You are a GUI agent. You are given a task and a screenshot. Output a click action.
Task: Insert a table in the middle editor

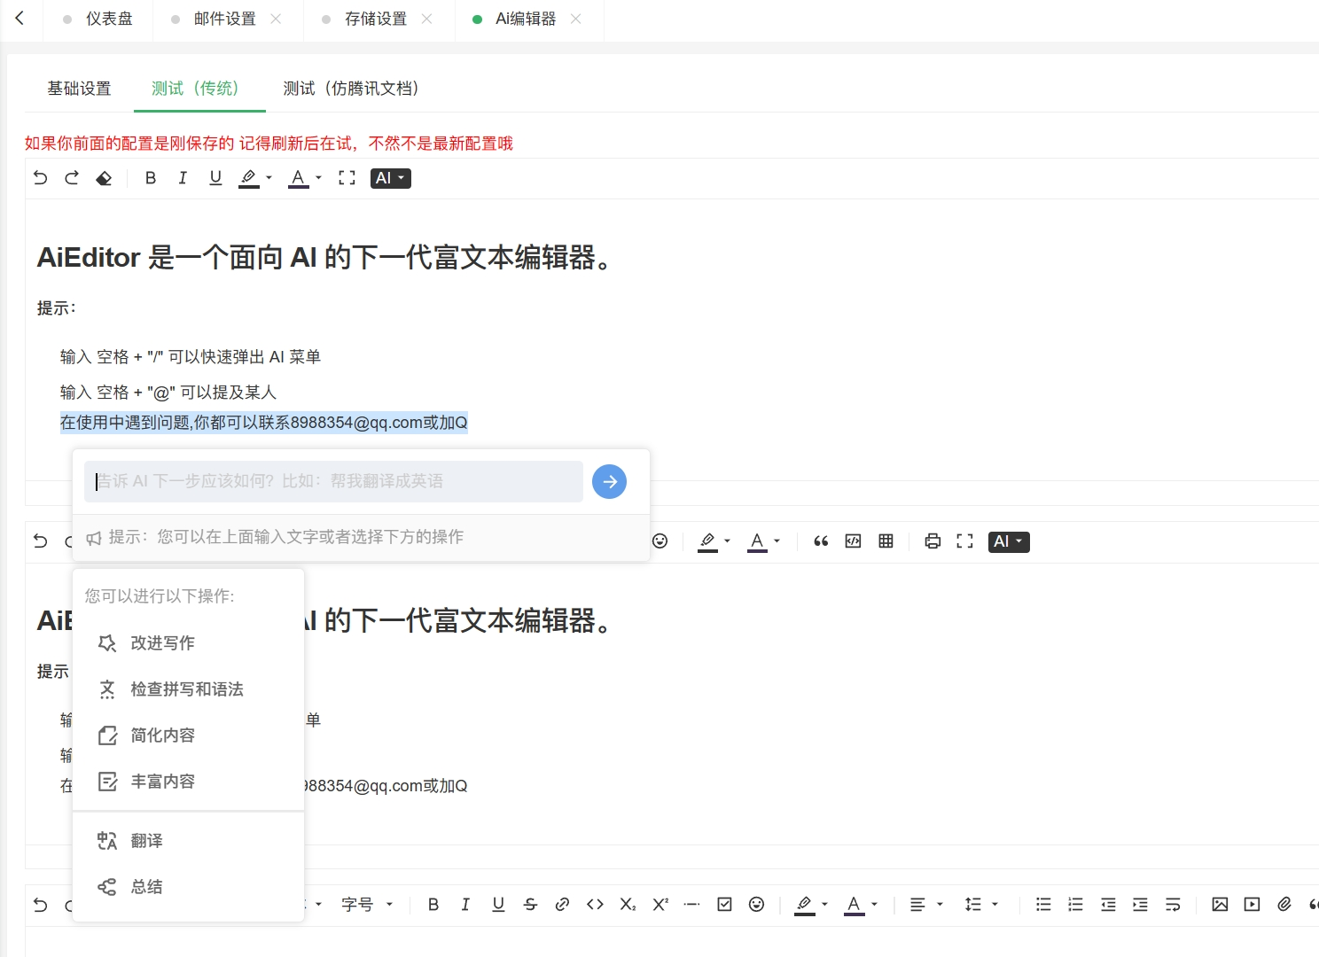point(886,541)
